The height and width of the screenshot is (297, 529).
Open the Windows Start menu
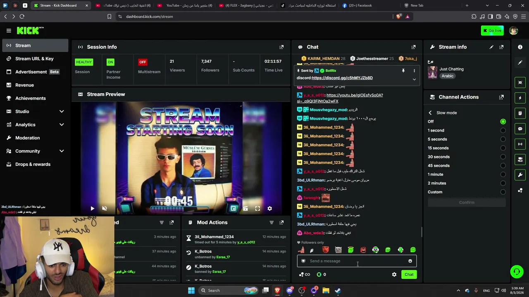point(191,290)
